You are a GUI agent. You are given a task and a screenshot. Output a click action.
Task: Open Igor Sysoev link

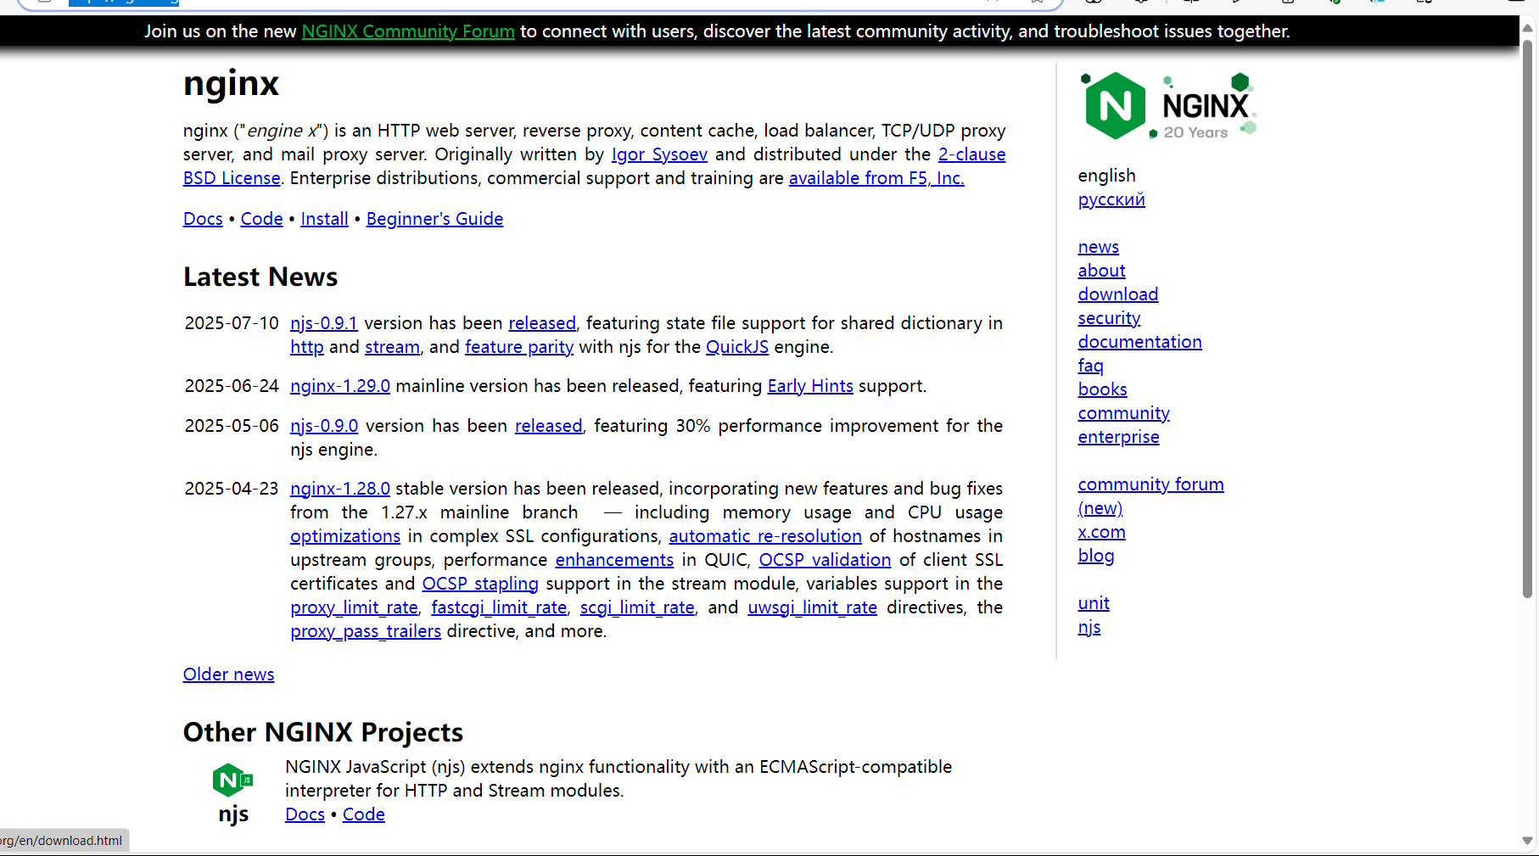point(659,154)
